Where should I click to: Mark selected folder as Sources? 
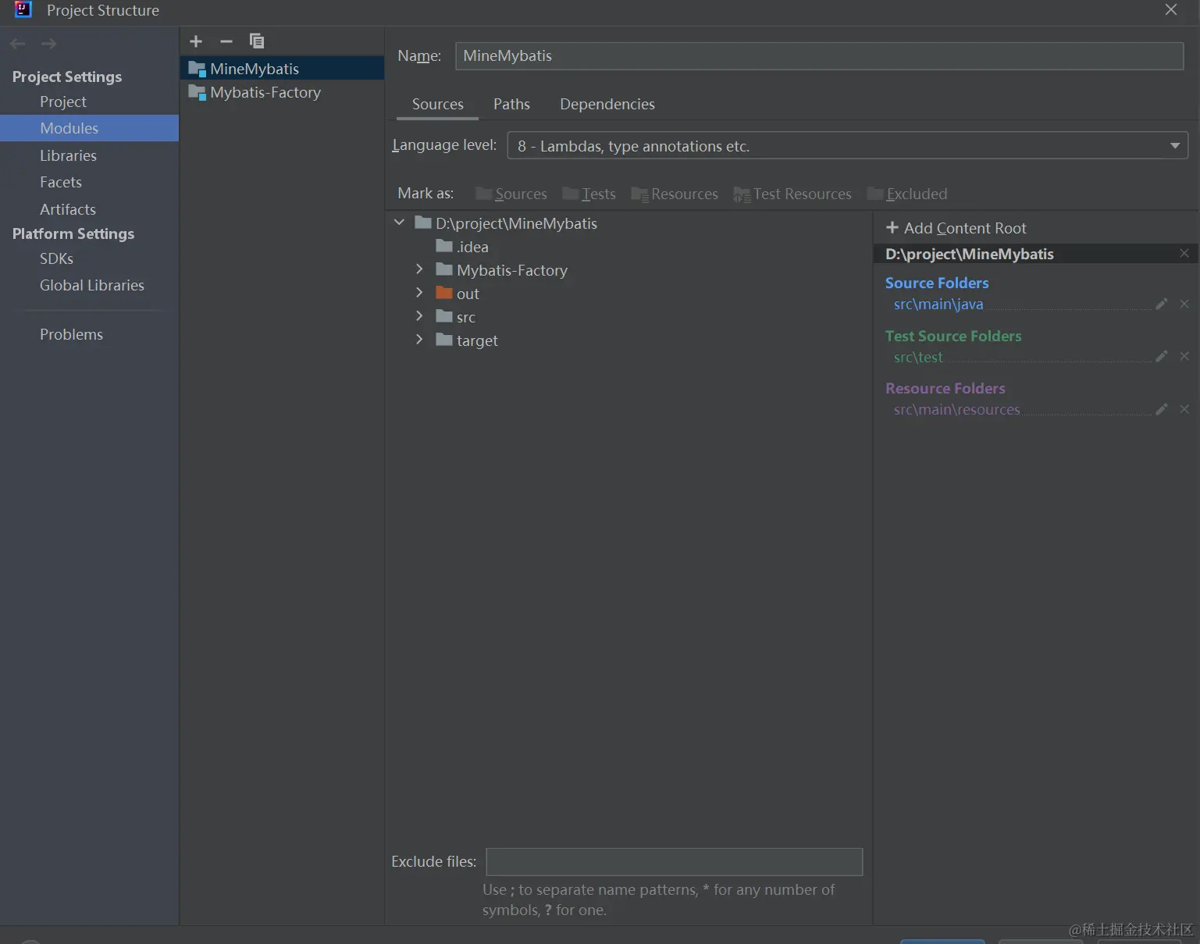(511, 194)
